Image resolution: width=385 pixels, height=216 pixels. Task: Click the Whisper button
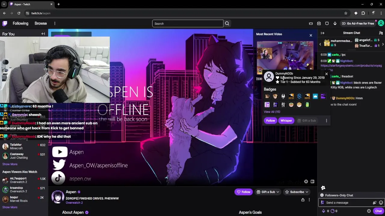(286, 121)
